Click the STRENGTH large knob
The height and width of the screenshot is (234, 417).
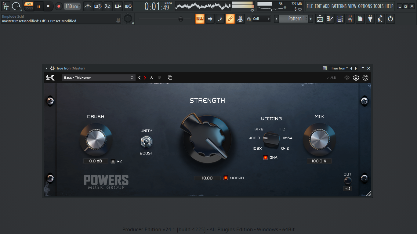(x=207, y=140)
